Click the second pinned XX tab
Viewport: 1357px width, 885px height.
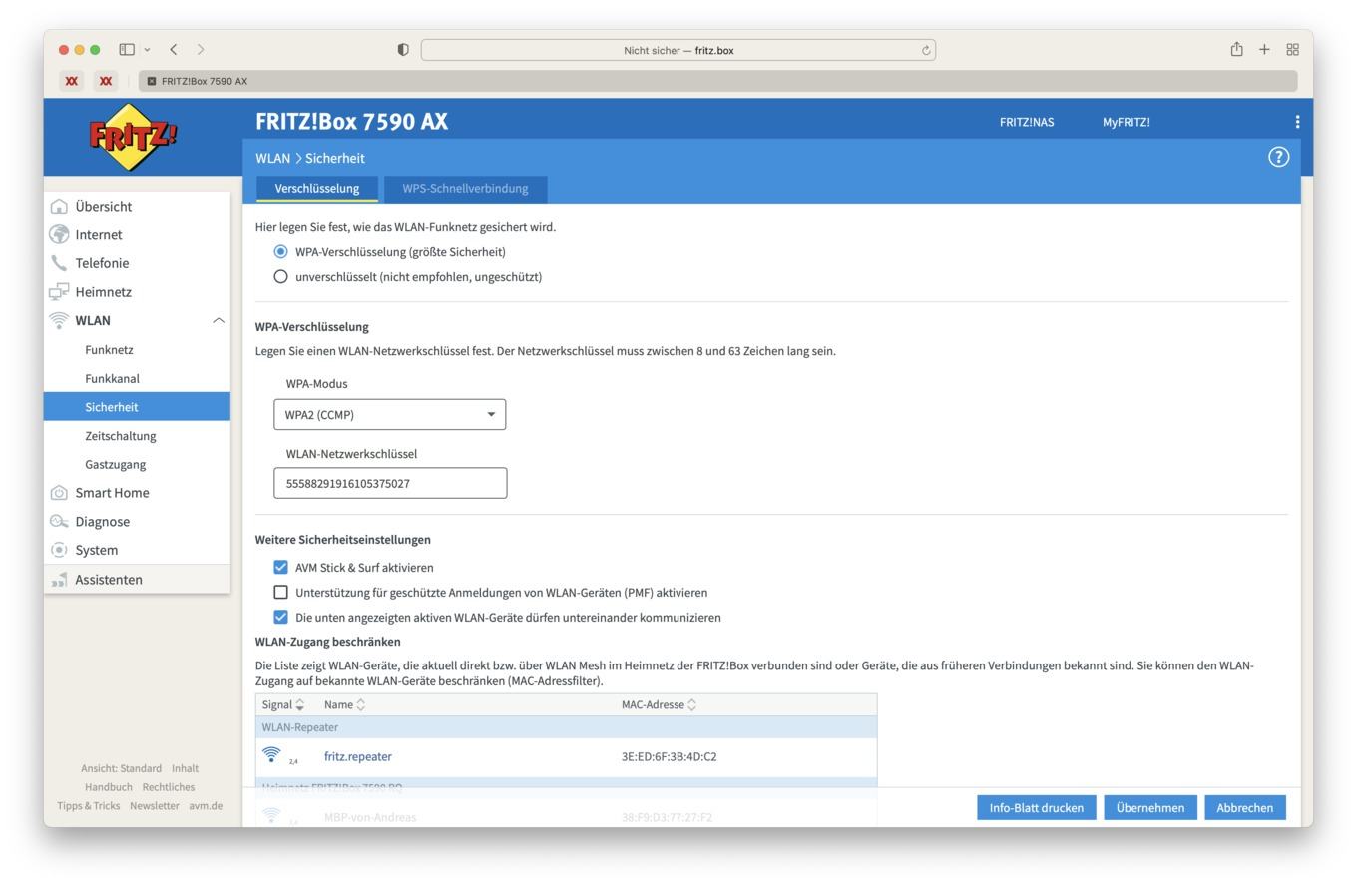pos(105,81)
